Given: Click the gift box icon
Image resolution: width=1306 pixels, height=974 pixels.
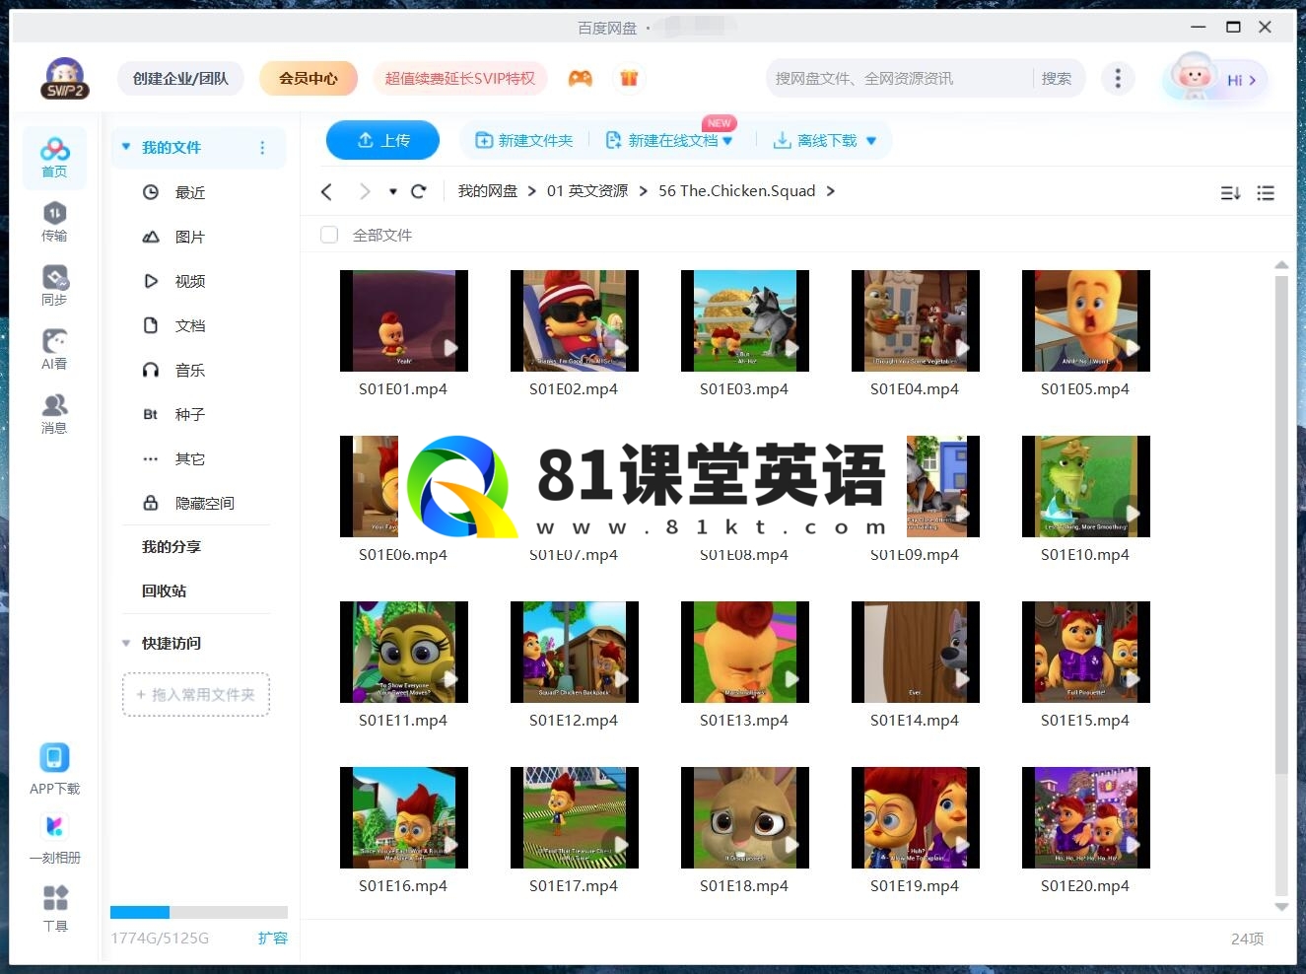Looking at the screenshot, I should pyautogui.click(x=629, y=78).
